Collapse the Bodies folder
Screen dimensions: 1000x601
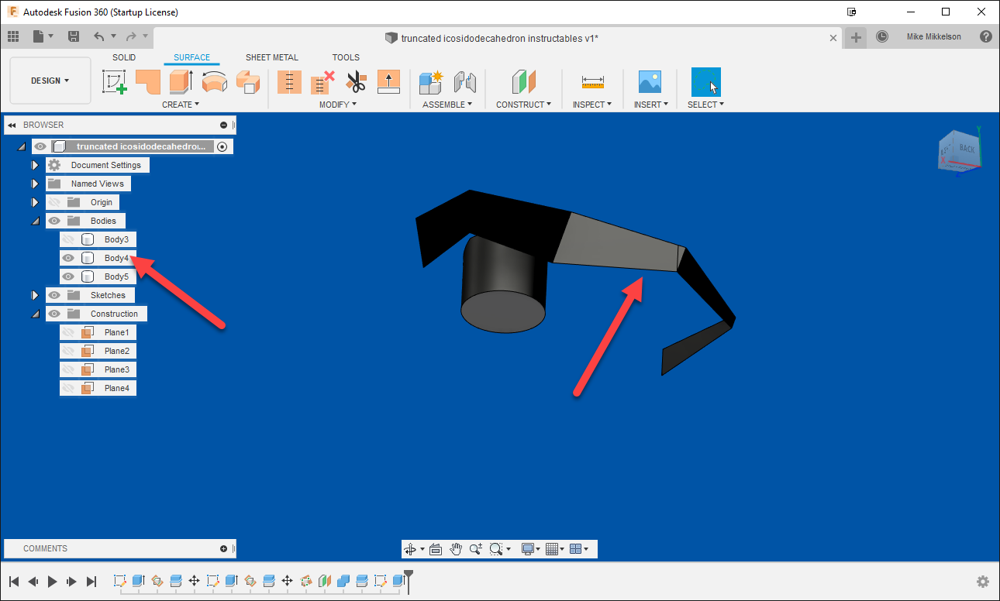(36, 220)
